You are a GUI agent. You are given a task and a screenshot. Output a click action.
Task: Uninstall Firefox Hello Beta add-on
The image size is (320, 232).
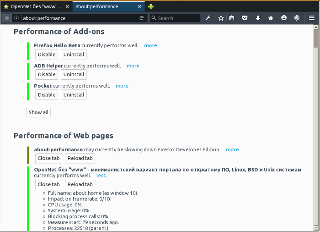coord(74,54)
